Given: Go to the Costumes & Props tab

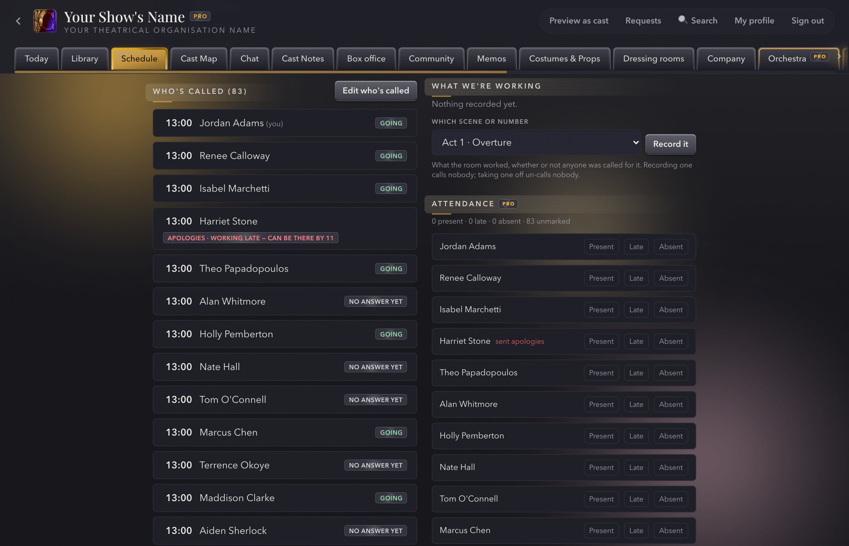Looking at the screenshot, I should [x=565, y=59].
